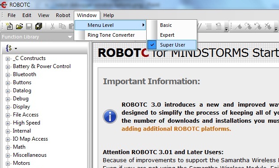
Task: Click the ROBOTC application logo icon
Action: pos(4,4)
